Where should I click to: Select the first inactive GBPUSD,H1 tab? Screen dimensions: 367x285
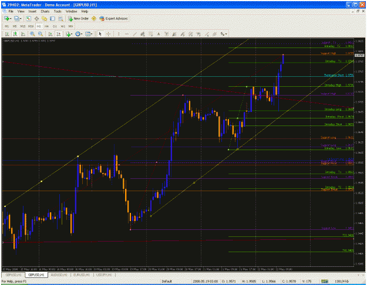(x=14, y=275)
